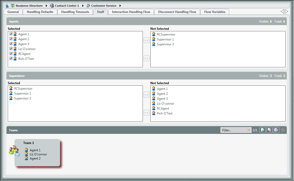Screen dimensions: 294x181
Task: Click the paste icon in the Teams header
Action: pos(283,130)
